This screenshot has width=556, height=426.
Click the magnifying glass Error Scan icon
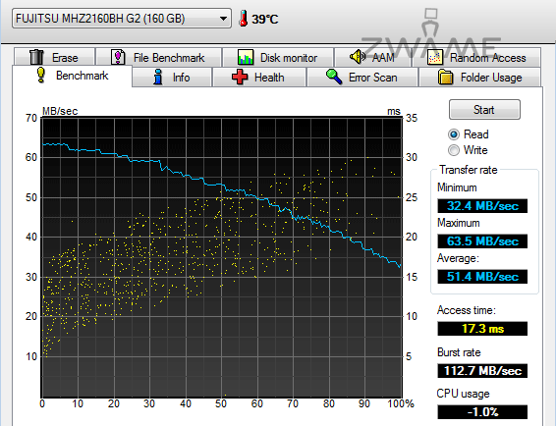click(334, 77)
